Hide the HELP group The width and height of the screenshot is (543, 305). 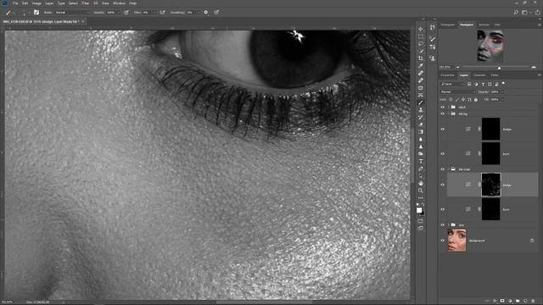(443, 108)
